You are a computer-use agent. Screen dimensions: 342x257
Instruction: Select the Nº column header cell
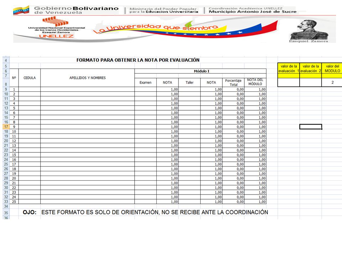coord(14,78)
